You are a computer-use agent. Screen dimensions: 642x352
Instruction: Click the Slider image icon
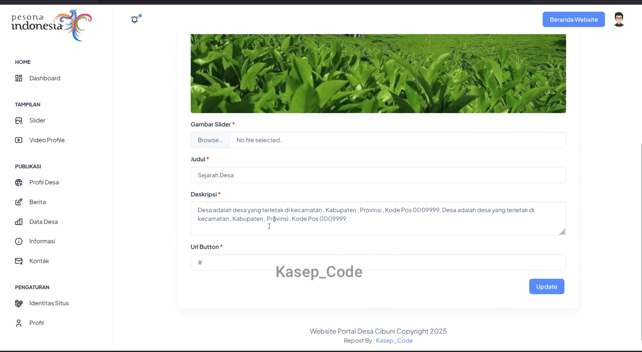coord(19,121)
